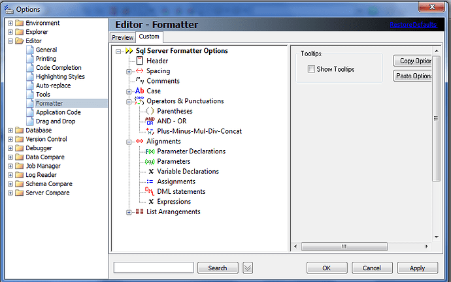Click the Spacing red arrows icon

pyautogui.click(x=139, y=70)
